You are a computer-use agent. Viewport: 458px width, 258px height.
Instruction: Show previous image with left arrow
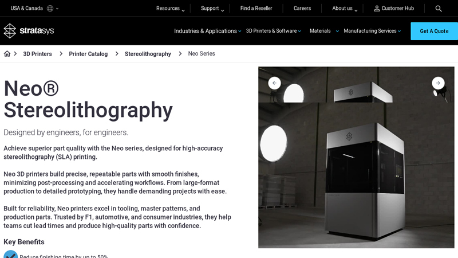(x=275, y=83)
